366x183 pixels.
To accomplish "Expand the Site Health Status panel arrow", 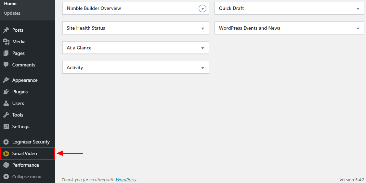I will 202,28.
